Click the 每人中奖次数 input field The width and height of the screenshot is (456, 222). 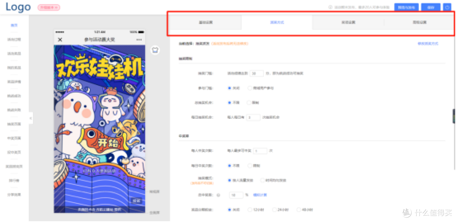click(x=260, y=151)
